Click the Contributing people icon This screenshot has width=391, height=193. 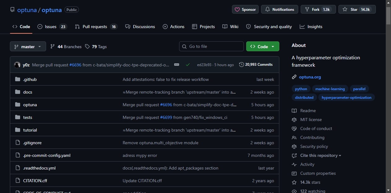point(294,137)
